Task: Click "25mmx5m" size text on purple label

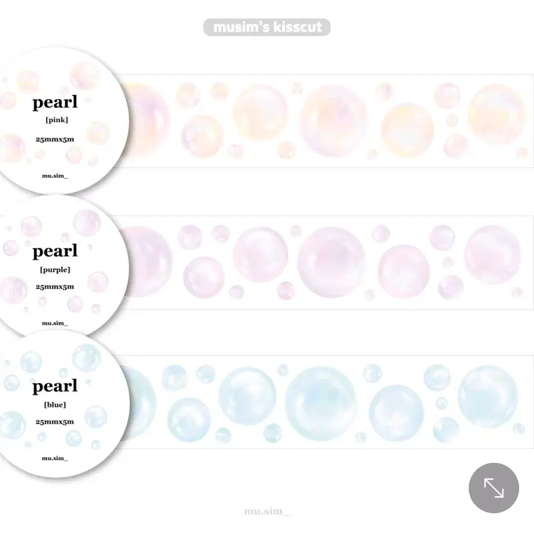Action: tap(55, 286)
